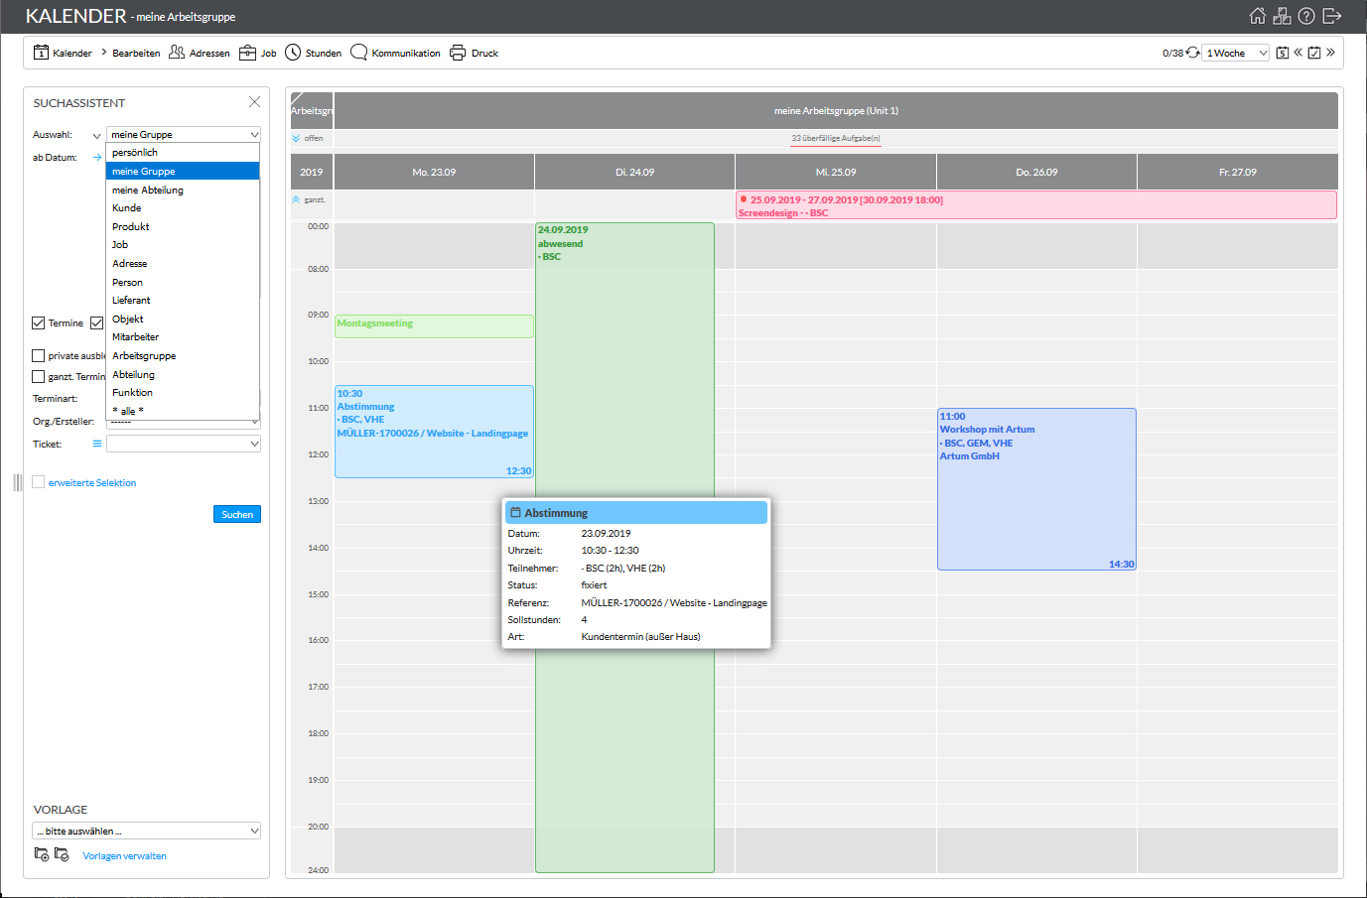1367x898 pixels.
Task: Open the Ticket dropdown
Action: pos(184,444)
